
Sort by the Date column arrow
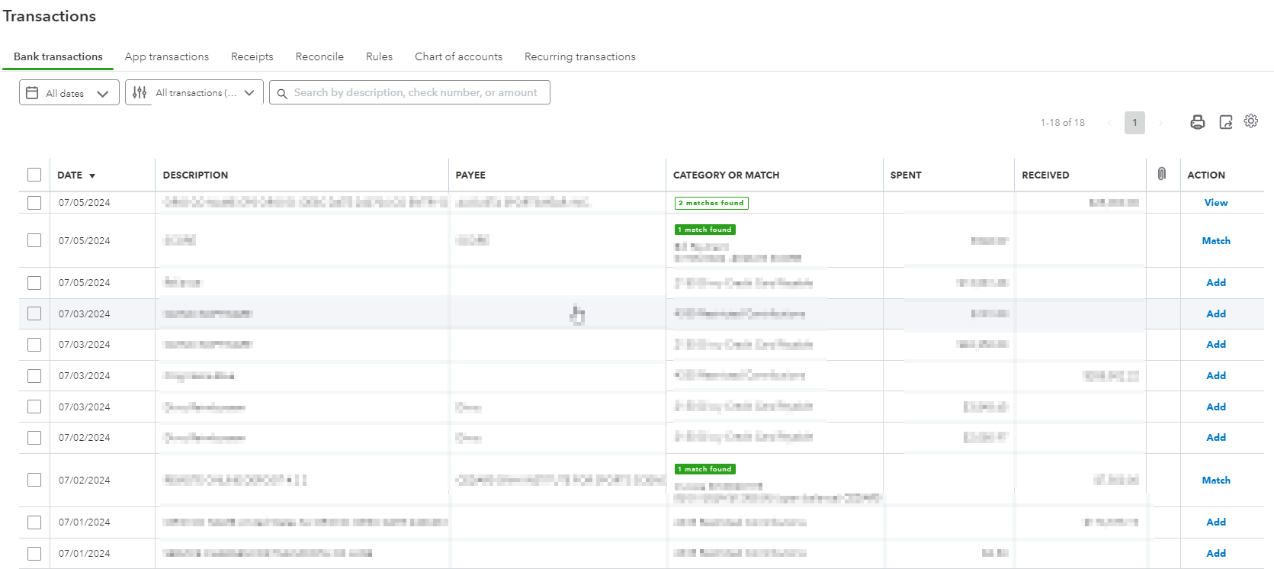[x=92, y=175]
